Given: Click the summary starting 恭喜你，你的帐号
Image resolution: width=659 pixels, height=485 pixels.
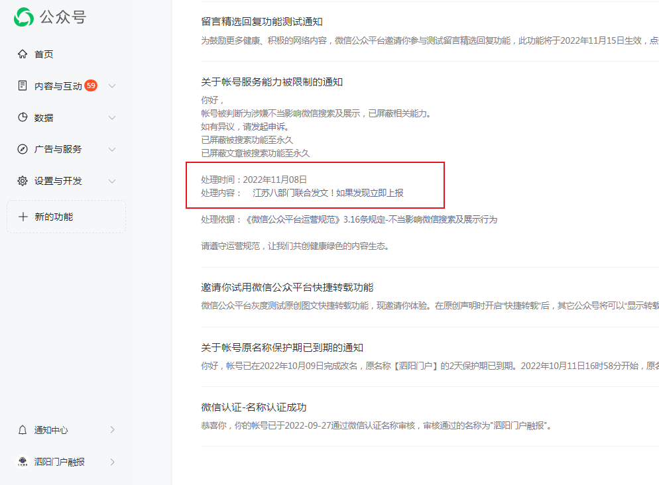Looking at the screenshot, I should [376, 425].
